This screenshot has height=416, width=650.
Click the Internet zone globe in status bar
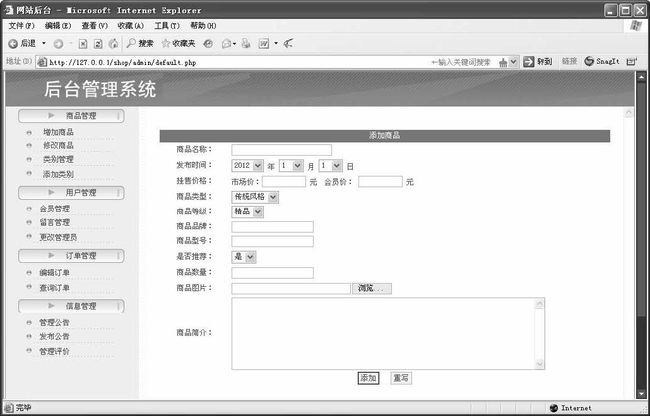(554, 408)
